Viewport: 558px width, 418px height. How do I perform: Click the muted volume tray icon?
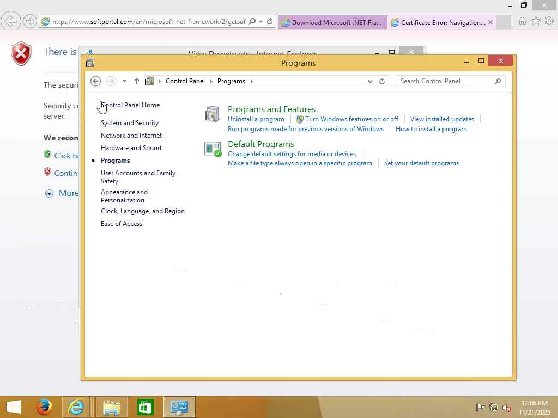[x=507, y=407]
